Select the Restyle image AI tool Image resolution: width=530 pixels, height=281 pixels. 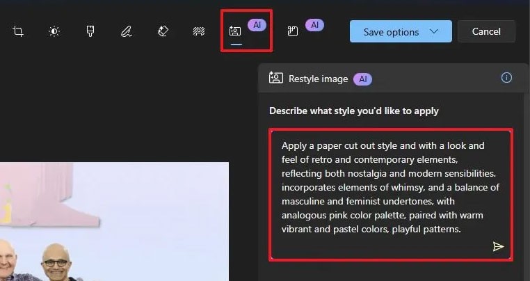236,31
